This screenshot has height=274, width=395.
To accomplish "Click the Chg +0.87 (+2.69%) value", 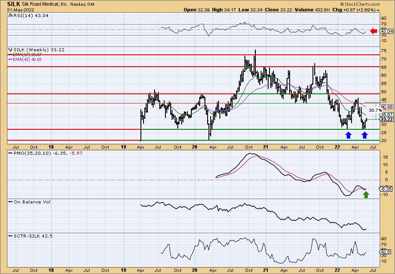I will (x=354, y=10).
